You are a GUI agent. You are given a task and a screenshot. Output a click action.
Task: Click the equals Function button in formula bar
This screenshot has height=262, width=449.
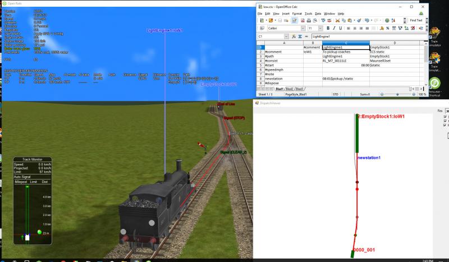[306, 36]
